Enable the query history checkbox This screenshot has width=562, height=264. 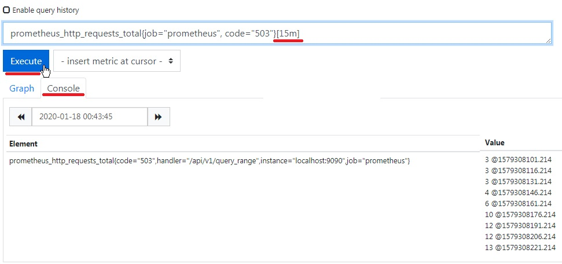coord(6,10)
